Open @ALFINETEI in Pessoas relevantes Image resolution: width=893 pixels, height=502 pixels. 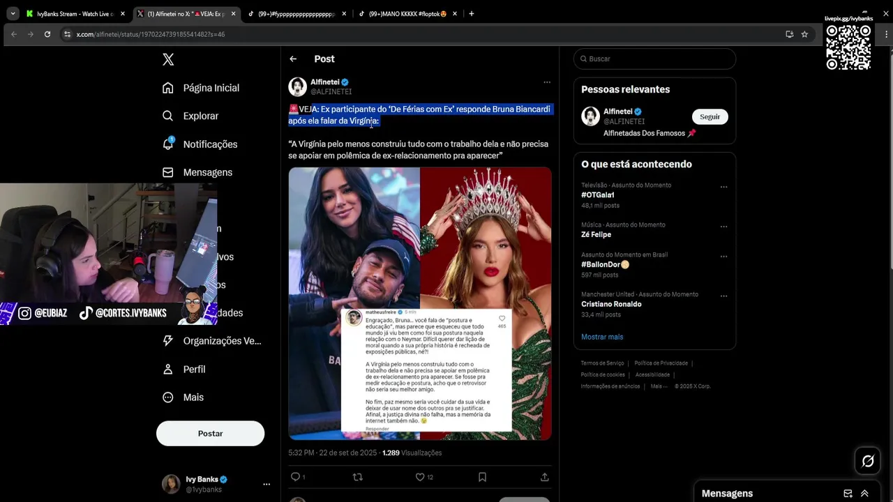(x=624, y=121)
